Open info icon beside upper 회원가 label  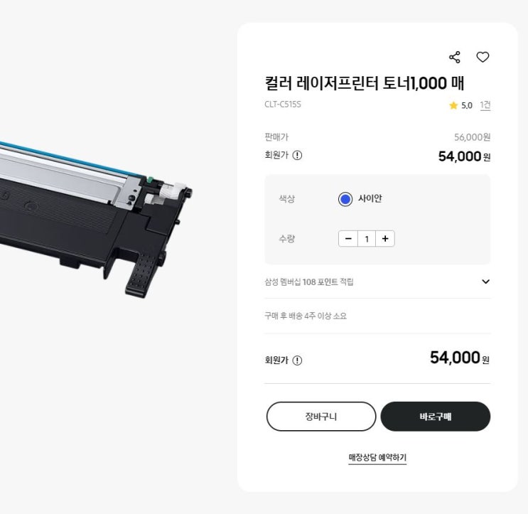(297, 155)
